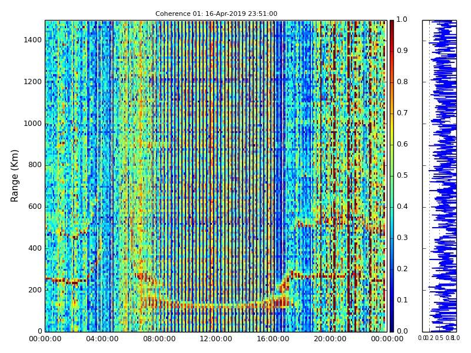Click the 600 range tick label

35,207
